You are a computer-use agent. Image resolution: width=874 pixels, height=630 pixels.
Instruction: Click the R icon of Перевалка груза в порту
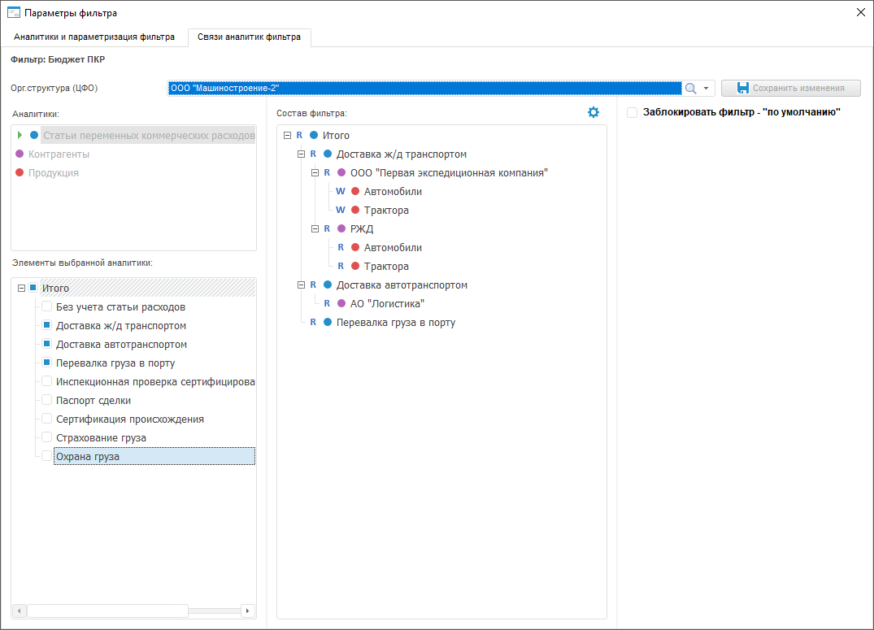tap(314, 323)
